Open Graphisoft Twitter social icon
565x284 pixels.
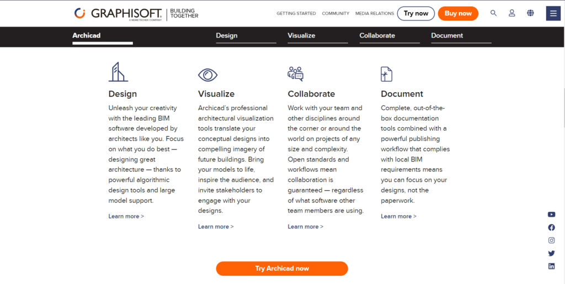[551, 253]
